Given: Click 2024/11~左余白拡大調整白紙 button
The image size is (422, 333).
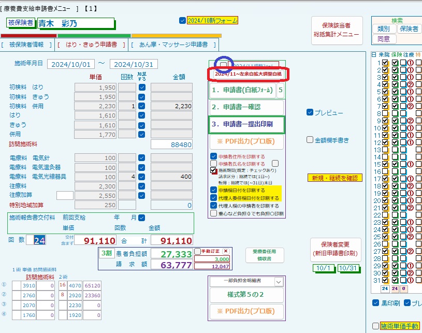Looking at the screenshot, I should 248,74.
